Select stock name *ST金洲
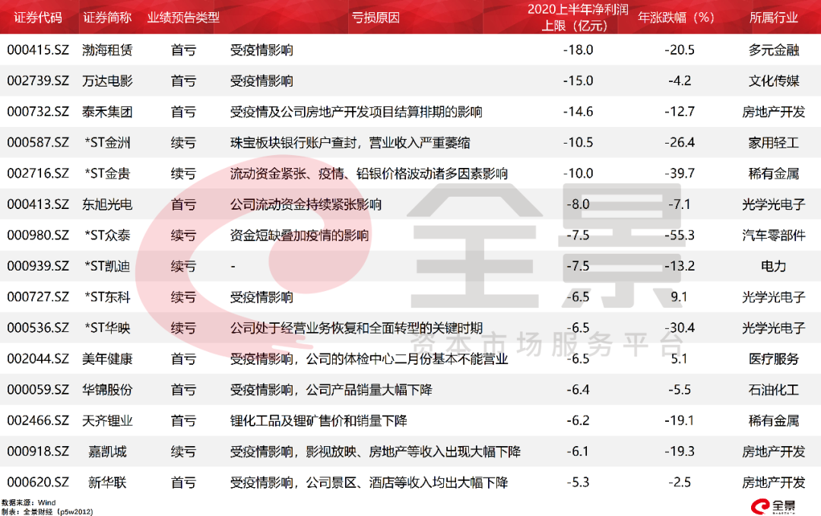Screen dimensions: 821x516 [x=107, y=143]
